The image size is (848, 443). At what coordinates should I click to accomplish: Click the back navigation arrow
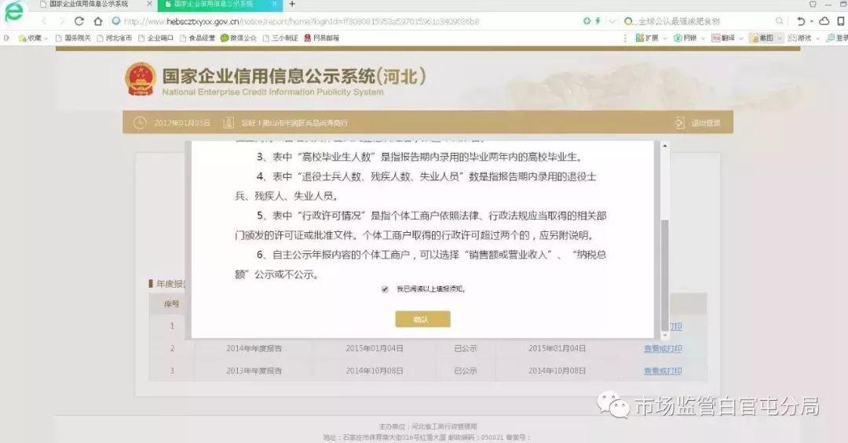[x=44, y=21]
